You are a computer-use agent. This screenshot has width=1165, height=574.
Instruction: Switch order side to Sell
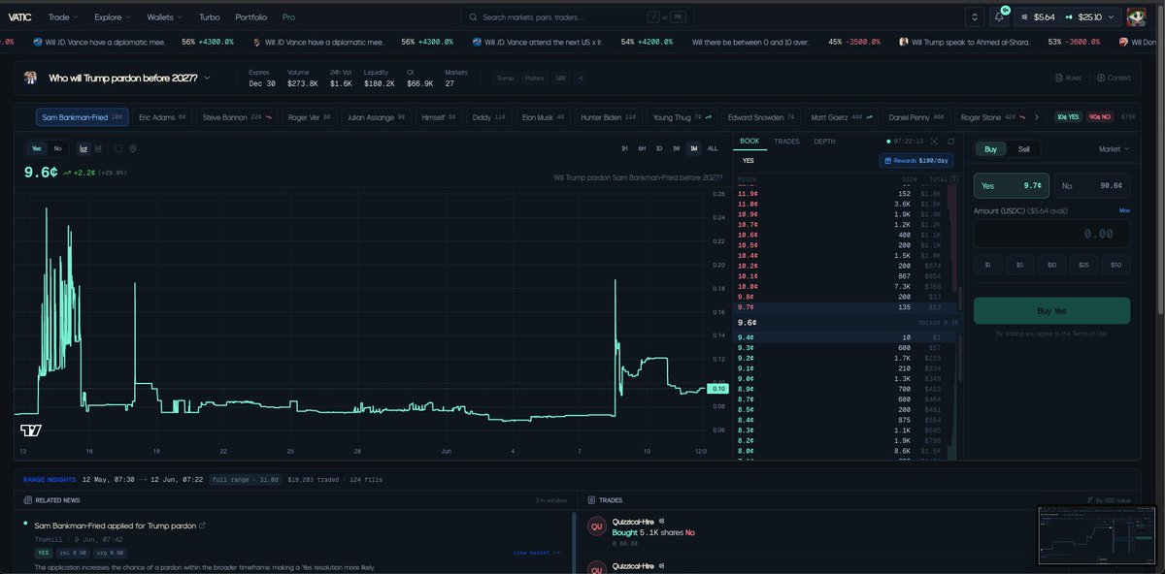pos(1023,148)
